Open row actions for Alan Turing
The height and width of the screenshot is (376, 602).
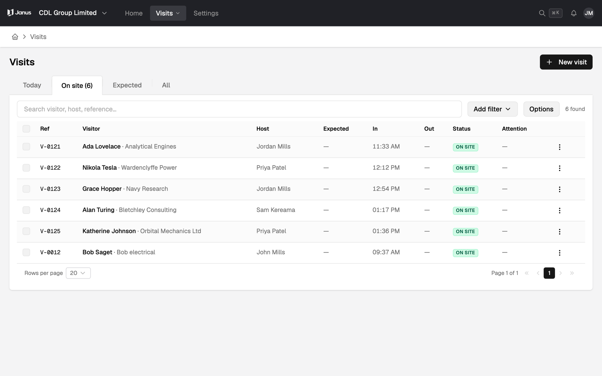point(560,210)
